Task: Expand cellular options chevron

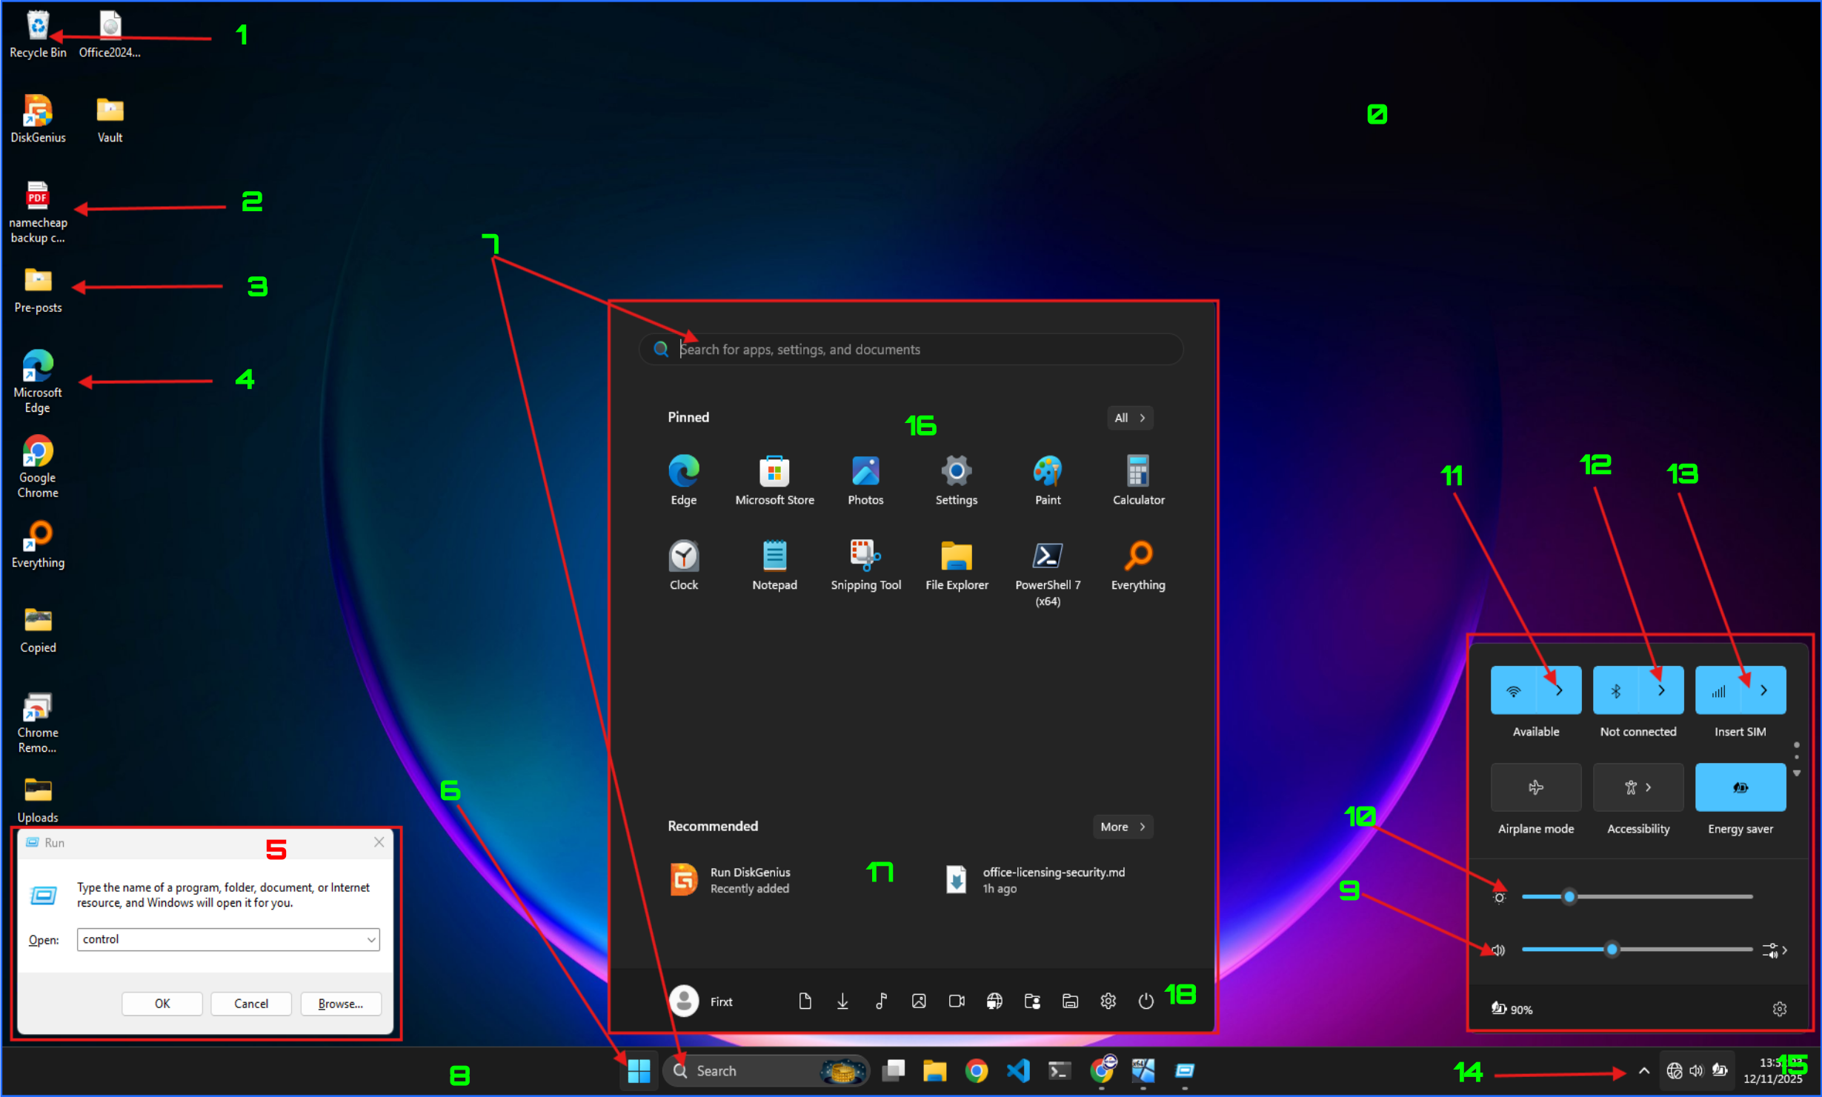Action: tap(1763, 690)
